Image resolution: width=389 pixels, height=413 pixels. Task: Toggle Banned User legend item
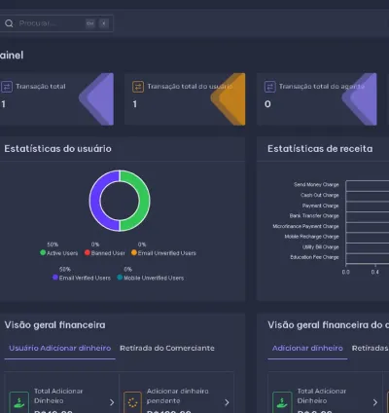point(104,253)
